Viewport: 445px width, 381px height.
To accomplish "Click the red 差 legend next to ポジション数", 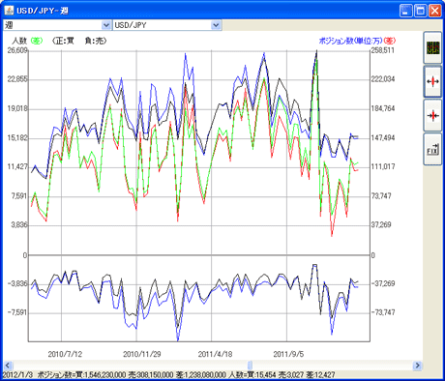I will pos(390,41).
